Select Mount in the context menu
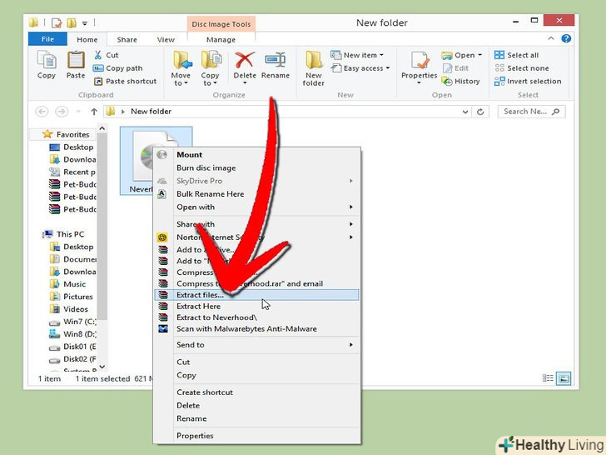The width and height of the screenshot is (606, 455). (190, 155)
